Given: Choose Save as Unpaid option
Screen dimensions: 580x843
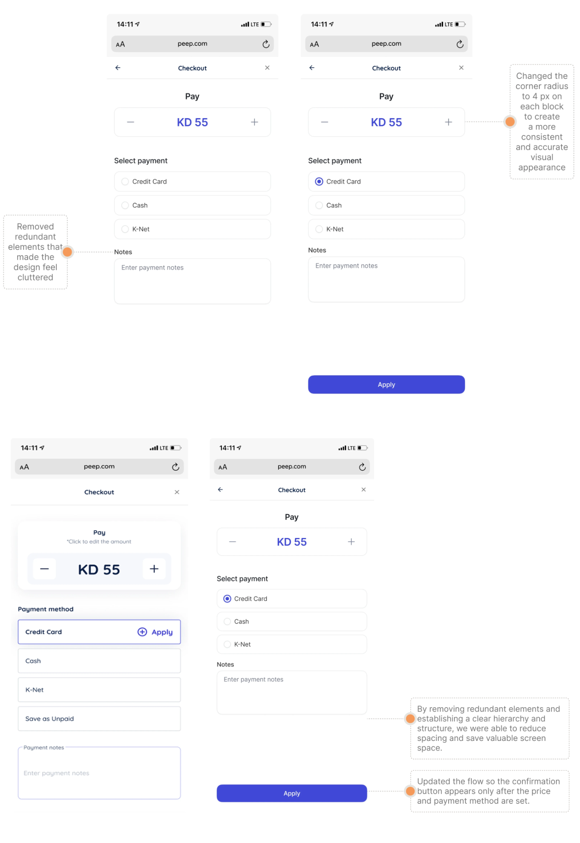Looking at the screenshot, I should [x=99, y=719].
